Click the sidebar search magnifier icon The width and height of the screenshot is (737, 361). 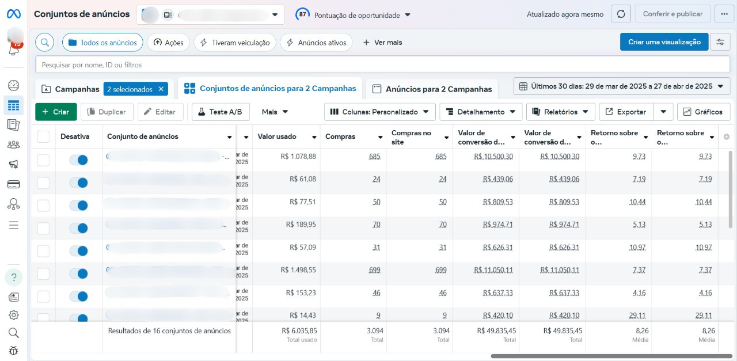(x=14, y=333)
